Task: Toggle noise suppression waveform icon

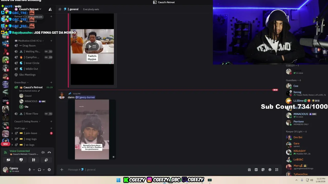Action: coord(43,153)
